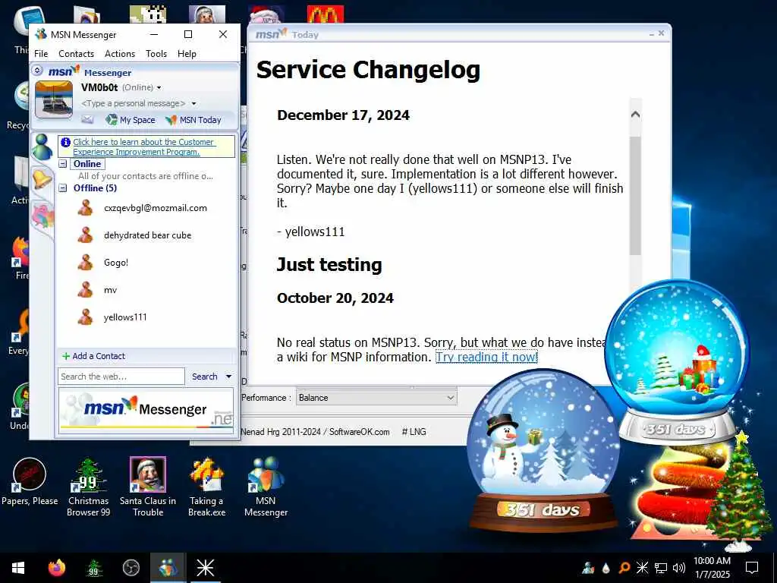777x583 pixels.
Task: Collapse the MSN Messenger header chevron button
Action: pos(37,71)
